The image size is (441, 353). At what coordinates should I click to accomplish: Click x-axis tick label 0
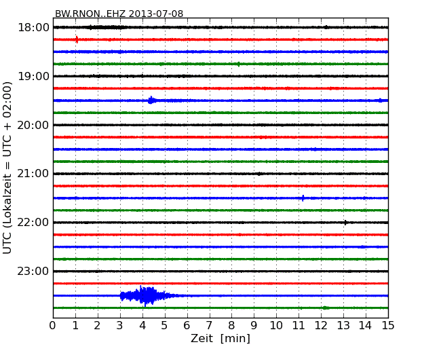[53, 325]
